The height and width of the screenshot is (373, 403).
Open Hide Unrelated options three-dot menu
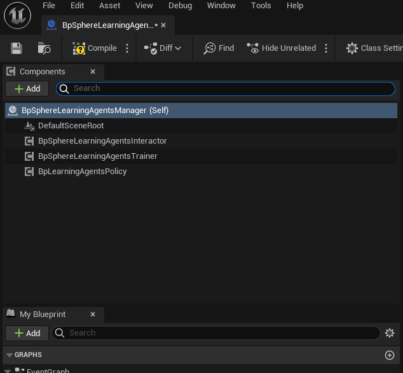(326, 48)
